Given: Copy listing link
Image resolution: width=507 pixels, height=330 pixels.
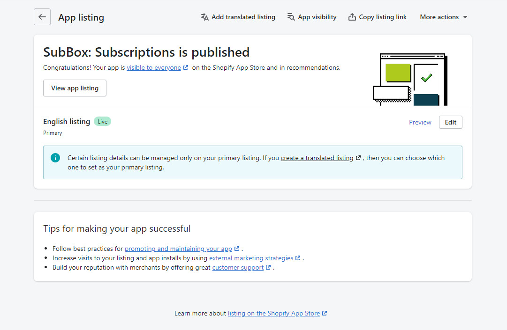Looking at the screenshot, I should pyautogui.click(x=378, y=17).
